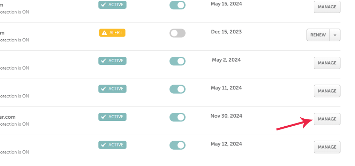Turn off the toggle for the Nov 30, 2024 domain

[177, 117]
